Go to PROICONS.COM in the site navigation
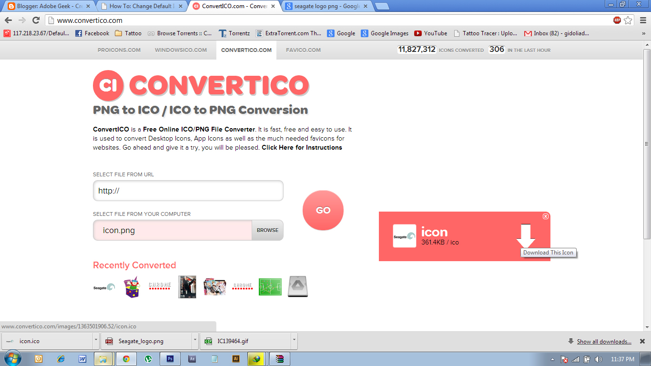651x366 pixels. coord(119,50)
